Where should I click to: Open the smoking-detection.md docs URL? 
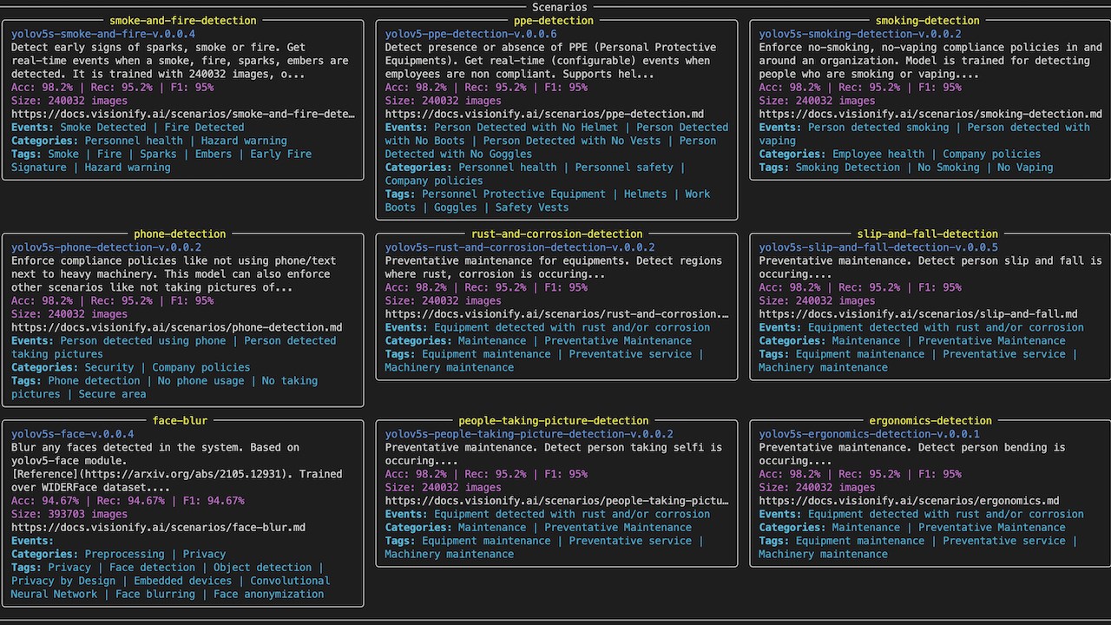tap(930, 114)
